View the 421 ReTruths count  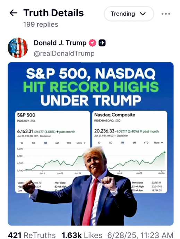tap(32, 235)
